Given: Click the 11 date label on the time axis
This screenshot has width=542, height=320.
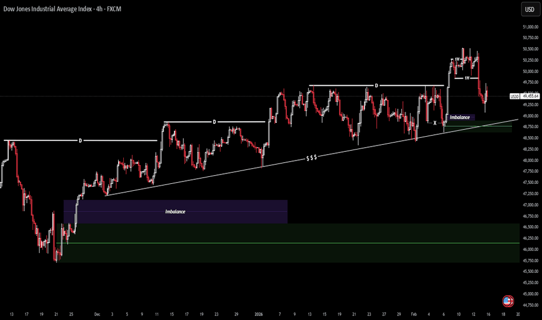Looking at the screenshot, I should coord(157,314).
